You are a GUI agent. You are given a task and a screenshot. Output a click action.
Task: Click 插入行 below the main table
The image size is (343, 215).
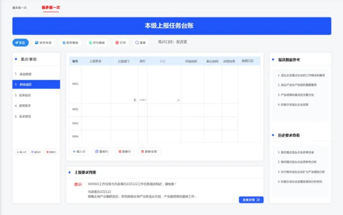(79, 151)
